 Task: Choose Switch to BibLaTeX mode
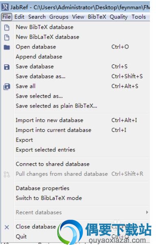[49, 198]
